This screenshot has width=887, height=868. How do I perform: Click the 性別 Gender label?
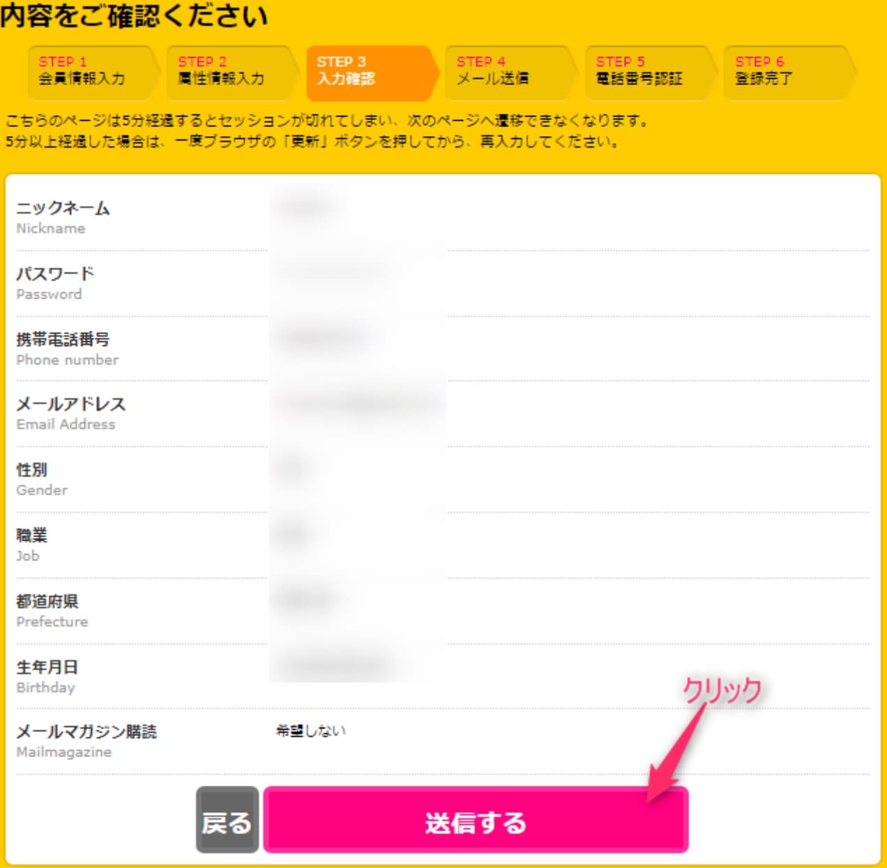(x=42, y=479)
